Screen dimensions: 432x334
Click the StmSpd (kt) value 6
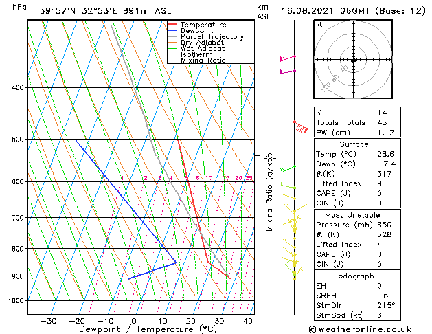379,315
